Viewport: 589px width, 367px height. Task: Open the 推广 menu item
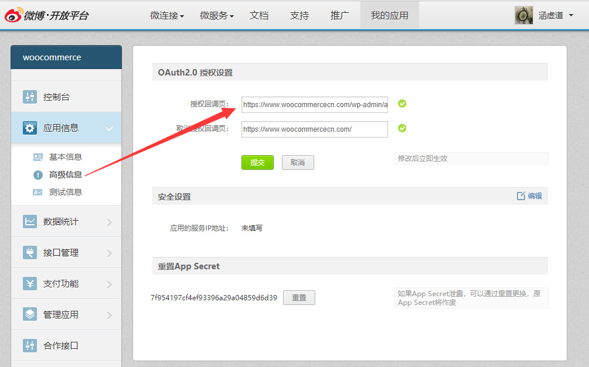coord(339,16)
